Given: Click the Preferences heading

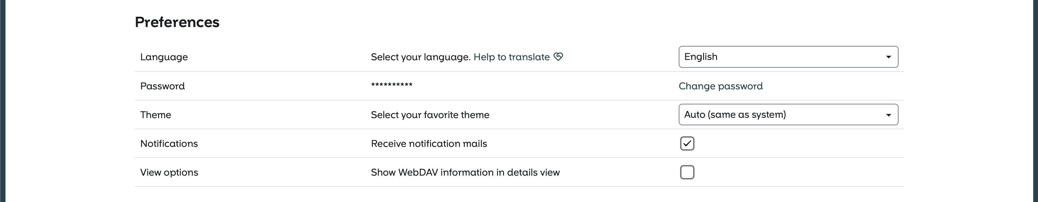Looking at the screenshot, I should click(177, 22).
